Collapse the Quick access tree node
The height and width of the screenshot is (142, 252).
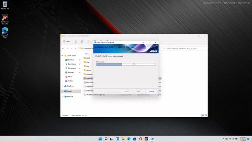(x=62, y=56)
